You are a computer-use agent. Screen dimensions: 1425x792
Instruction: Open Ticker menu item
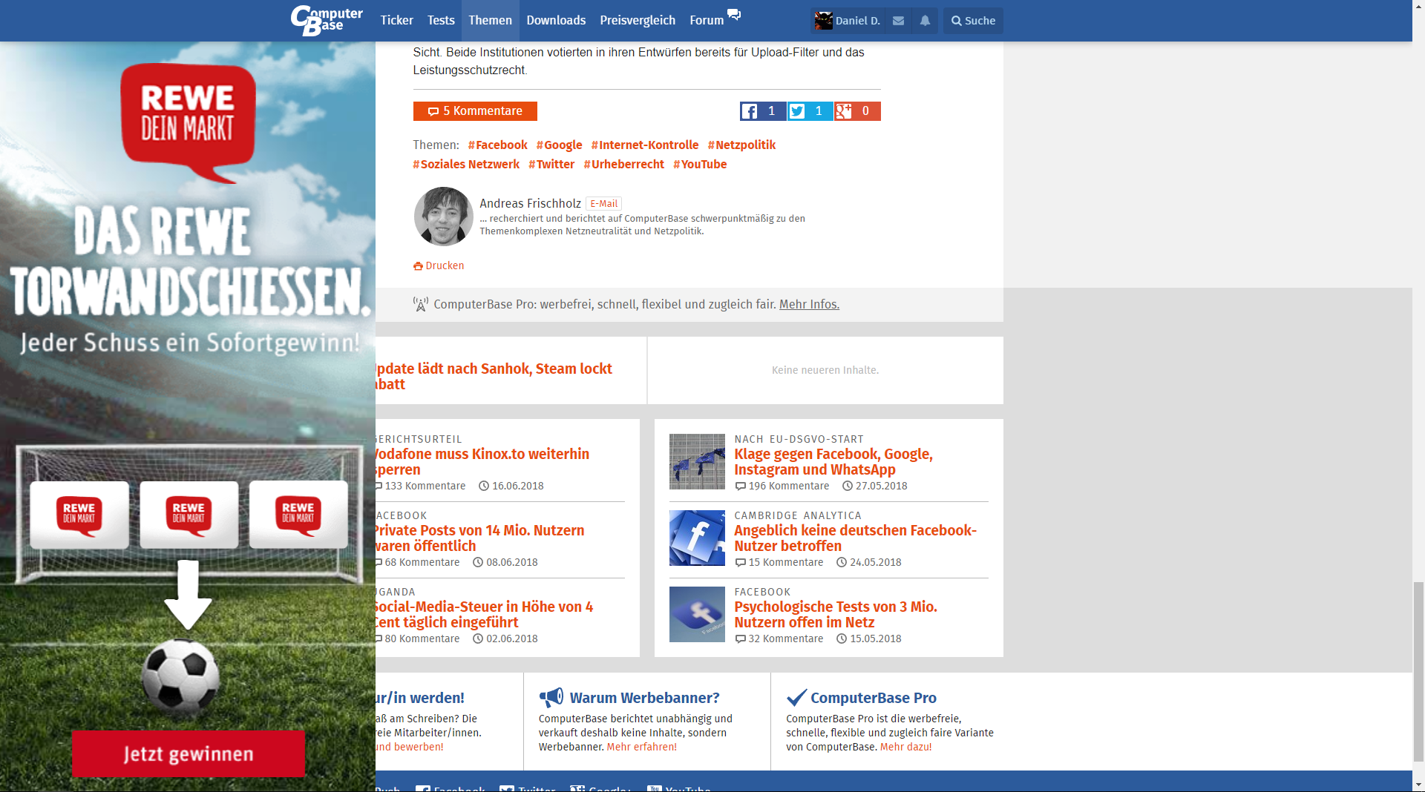click(x=396, y=21)
